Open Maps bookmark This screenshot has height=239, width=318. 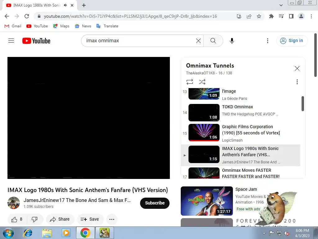tap(61, 26)
